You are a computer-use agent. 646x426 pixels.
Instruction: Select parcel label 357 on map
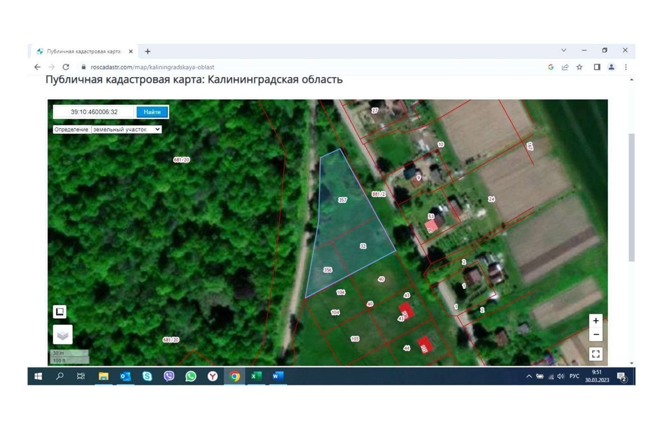342,200
